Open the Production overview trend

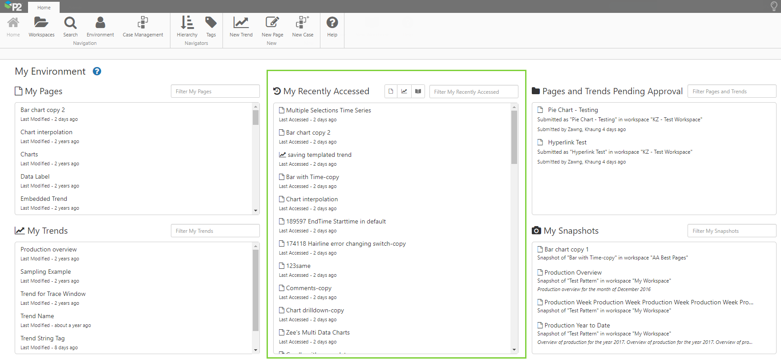(49, 249)
